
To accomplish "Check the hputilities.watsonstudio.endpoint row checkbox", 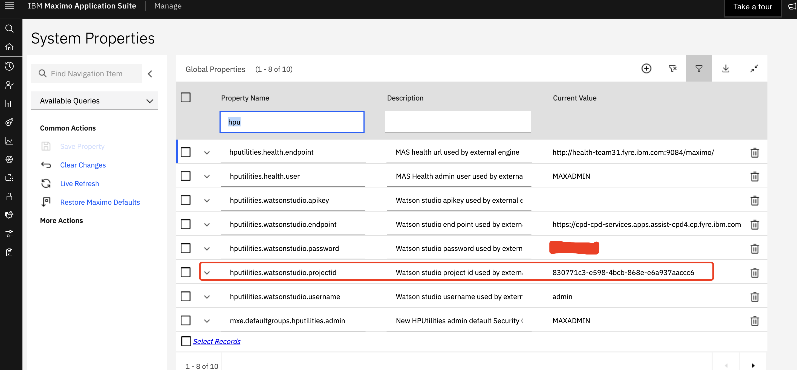I will tap(185, 224).
